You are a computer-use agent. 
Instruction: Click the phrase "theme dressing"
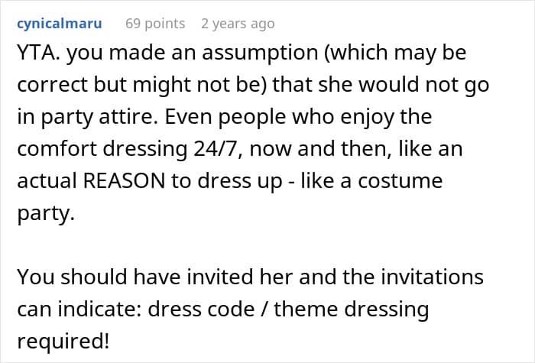(x=352, y=309)
